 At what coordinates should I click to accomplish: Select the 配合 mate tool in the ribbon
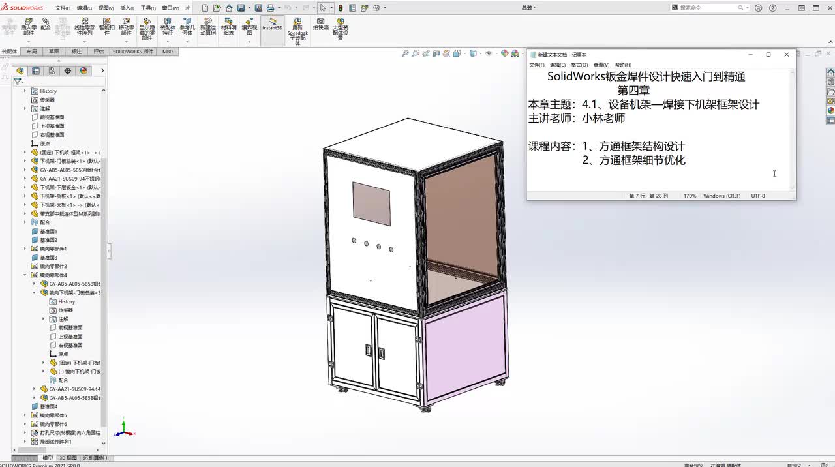(x=45, y=25)
